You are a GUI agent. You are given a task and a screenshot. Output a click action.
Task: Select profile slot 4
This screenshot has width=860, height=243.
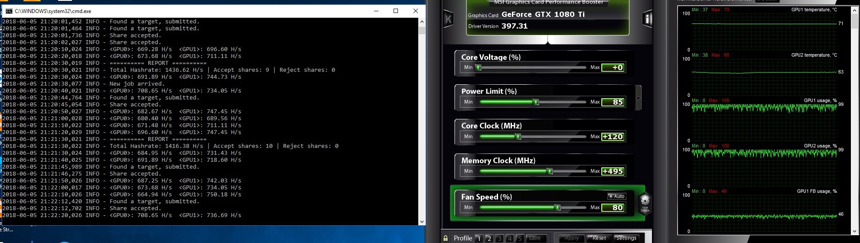click(x=510, y=238)
